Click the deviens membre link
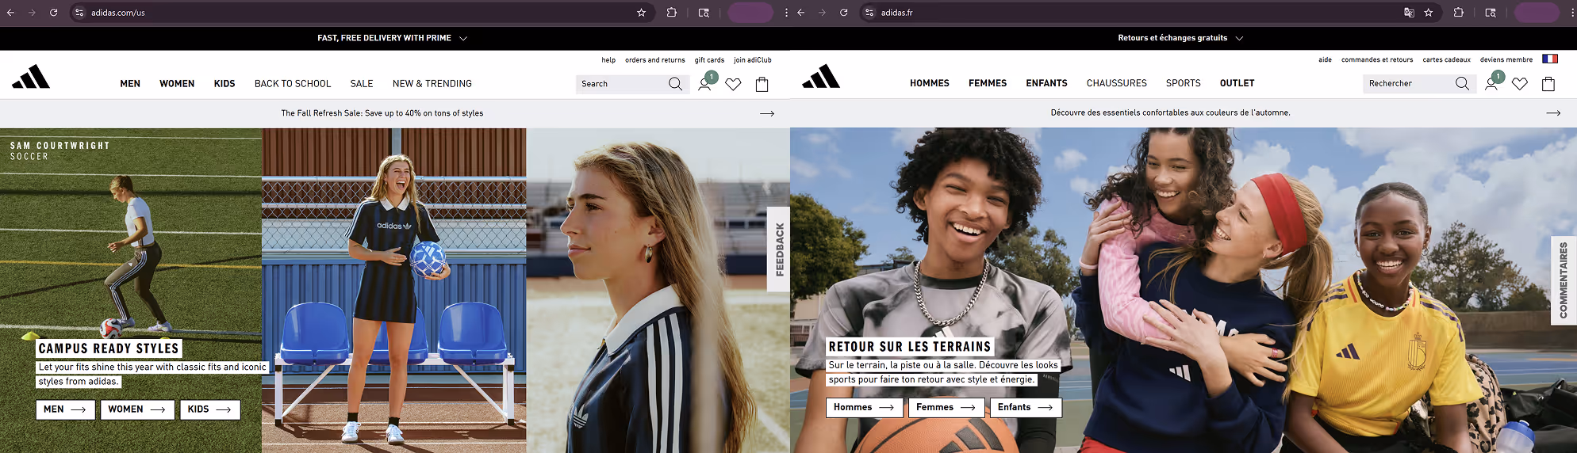 pos(1506,59)
